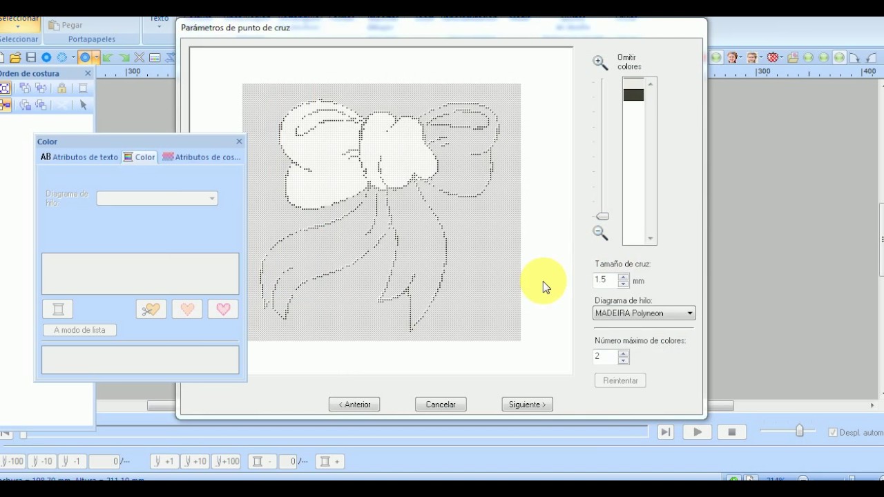The image size is (884, 497).
Task: Click the colored-lines card icon in quick toolbar
Action: click(x=155, y=58)
